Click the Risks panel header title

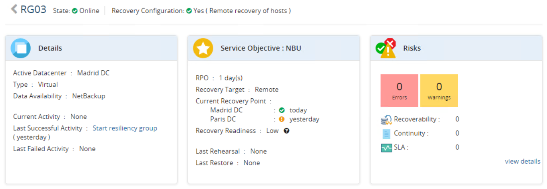(412, 48)
